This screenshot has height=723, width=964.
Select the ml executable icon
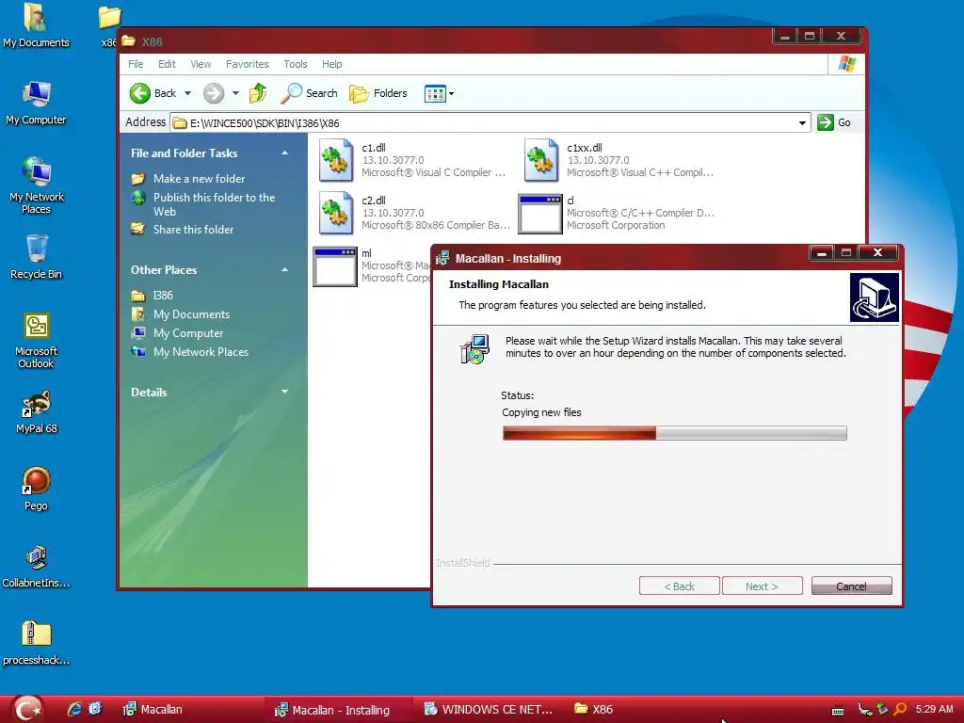tap(334, 266)
